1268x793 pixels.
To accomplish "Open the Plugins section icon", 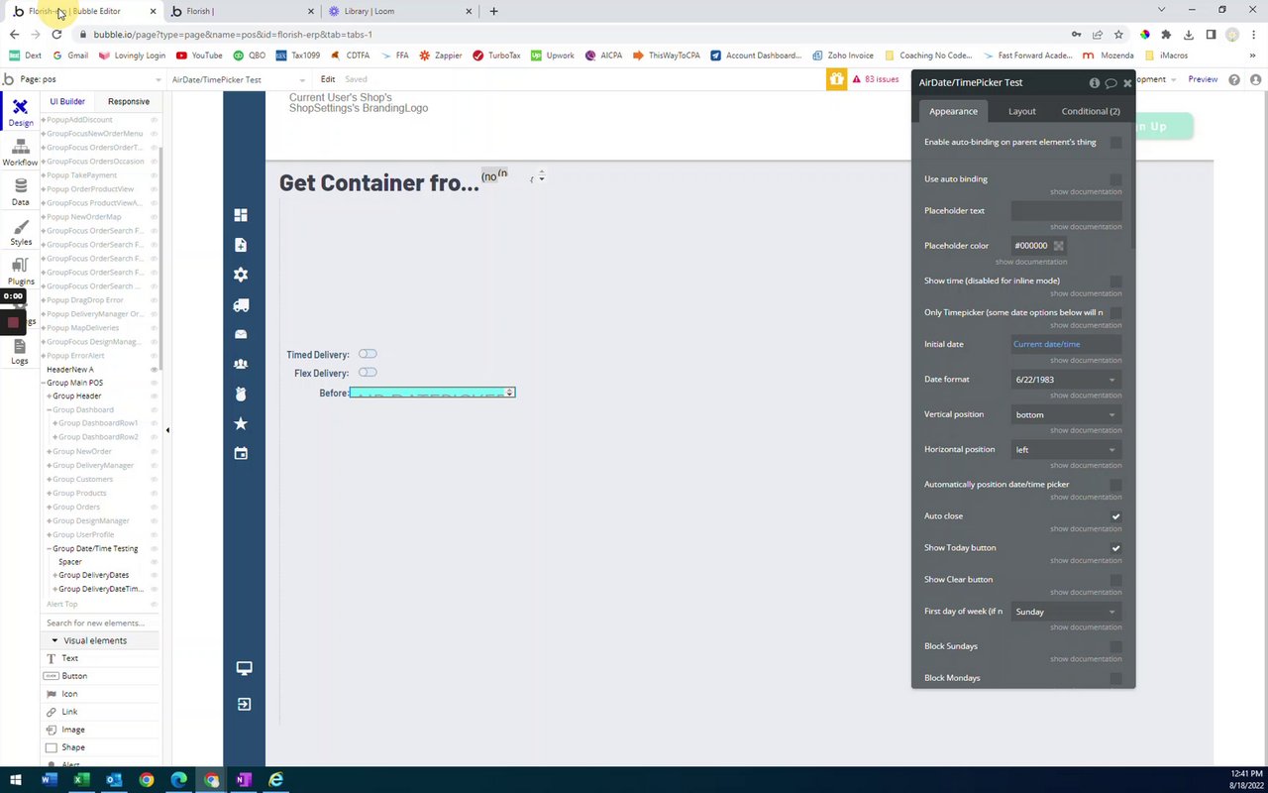I will [x=20, y=271].
